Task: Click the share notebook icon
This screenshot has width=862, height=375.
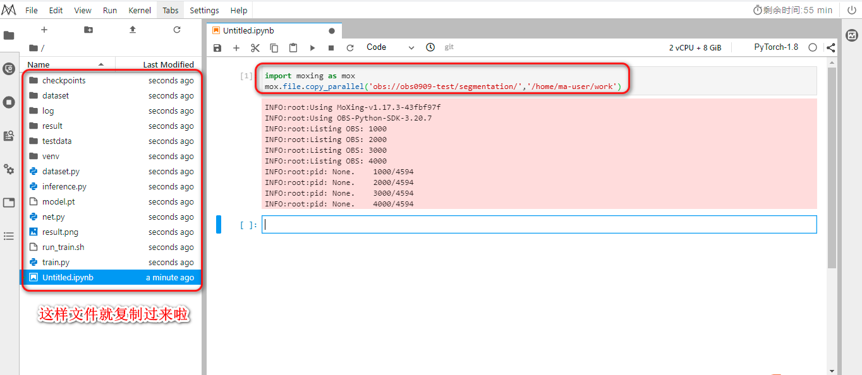Action: click(x=830, y=47)
